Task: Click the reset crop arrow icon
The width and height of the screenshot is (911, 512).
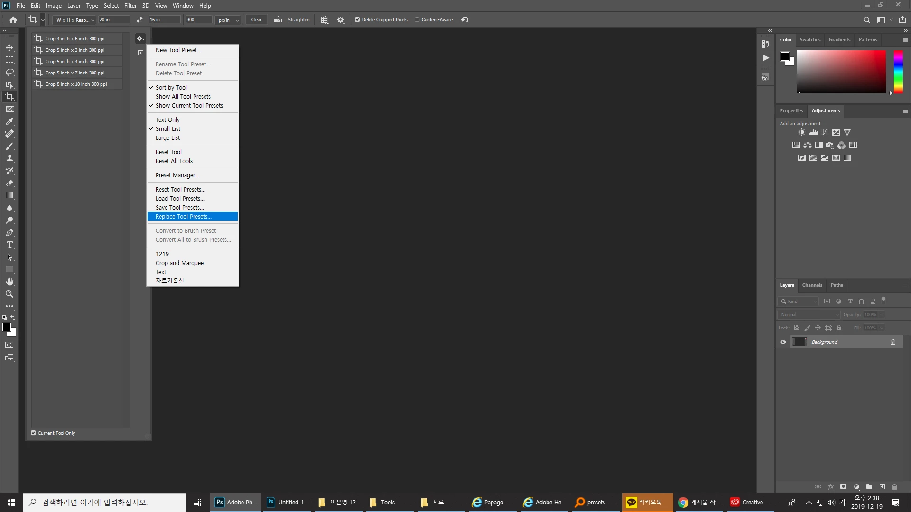Action: 465,20
